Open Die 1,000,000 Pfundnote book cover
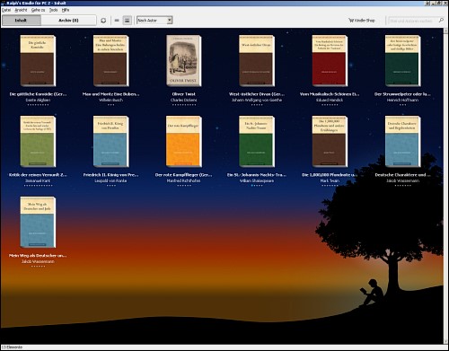The width and height of the screenshot is (449, 351). pos(330,141)
